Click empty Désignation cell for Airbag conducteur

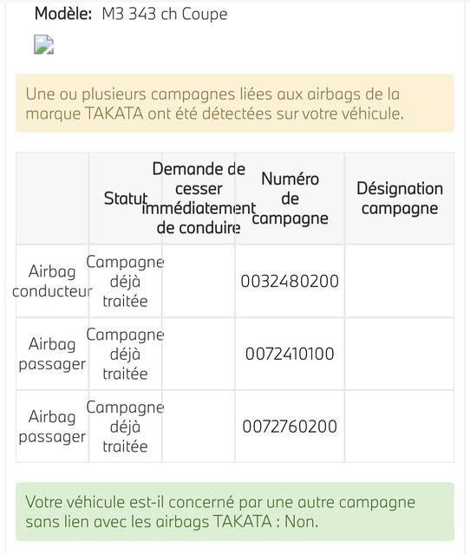tap(399, 281)
